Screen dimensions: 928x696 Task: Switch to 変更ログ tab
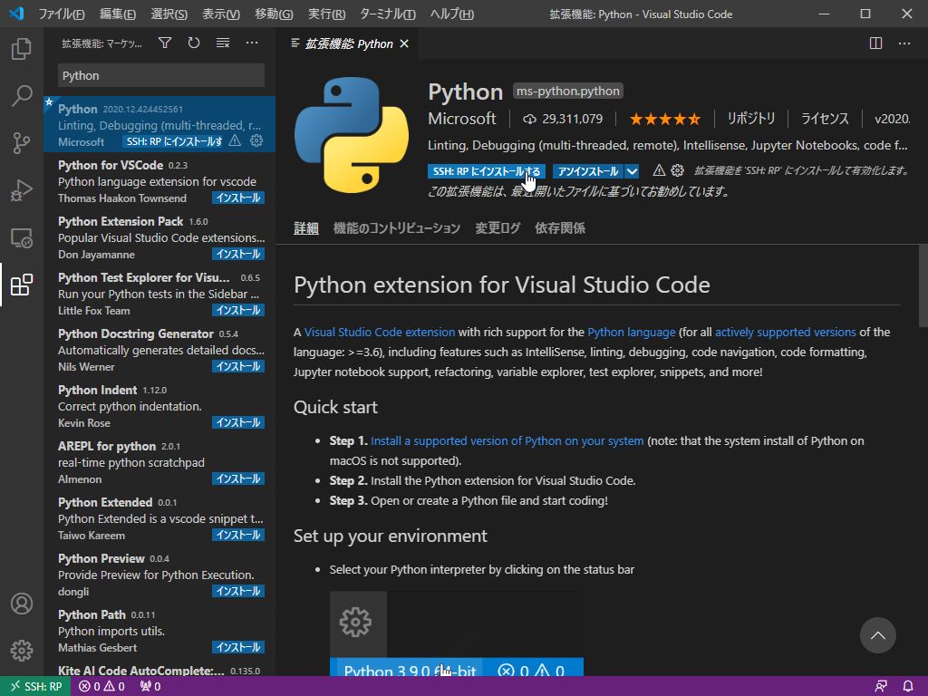point(498,227)
